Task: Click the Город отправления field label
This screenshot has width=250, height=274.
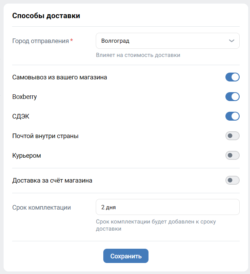Action: tap(40, 41)
